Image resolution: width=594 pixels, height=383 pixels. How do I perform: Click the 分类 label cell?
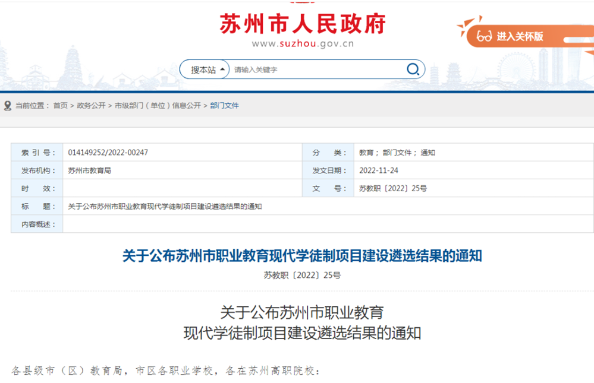click(328, 153)
